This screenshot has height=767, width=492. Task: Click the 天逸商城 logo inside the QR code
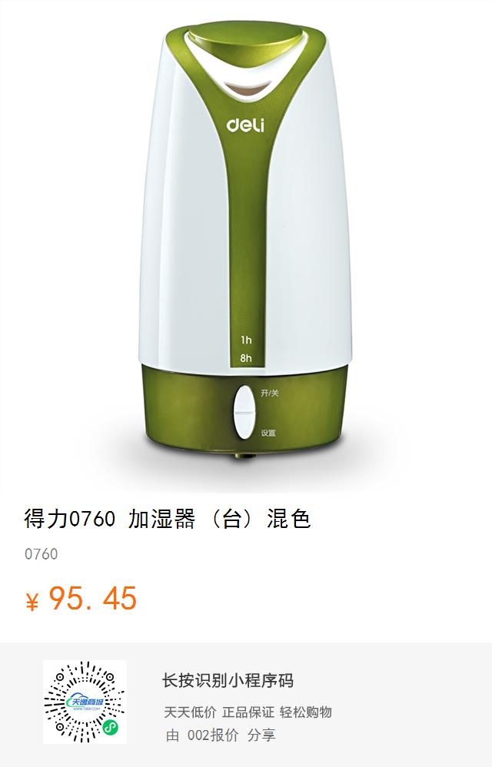tap(85, 703)
